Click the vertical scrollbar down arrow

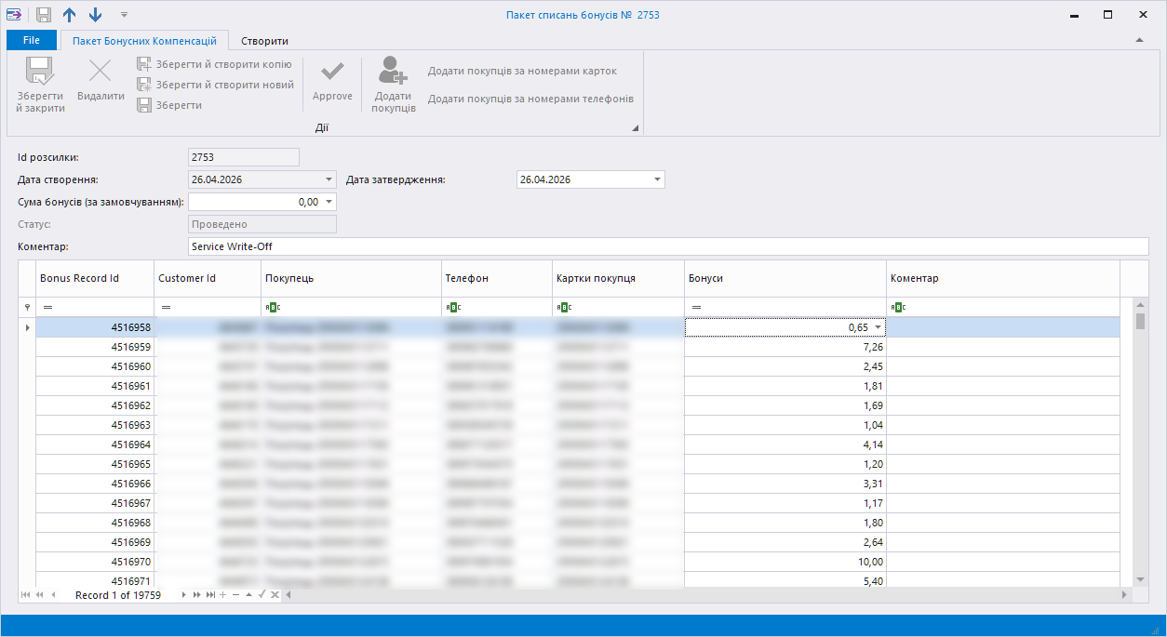1140,579
